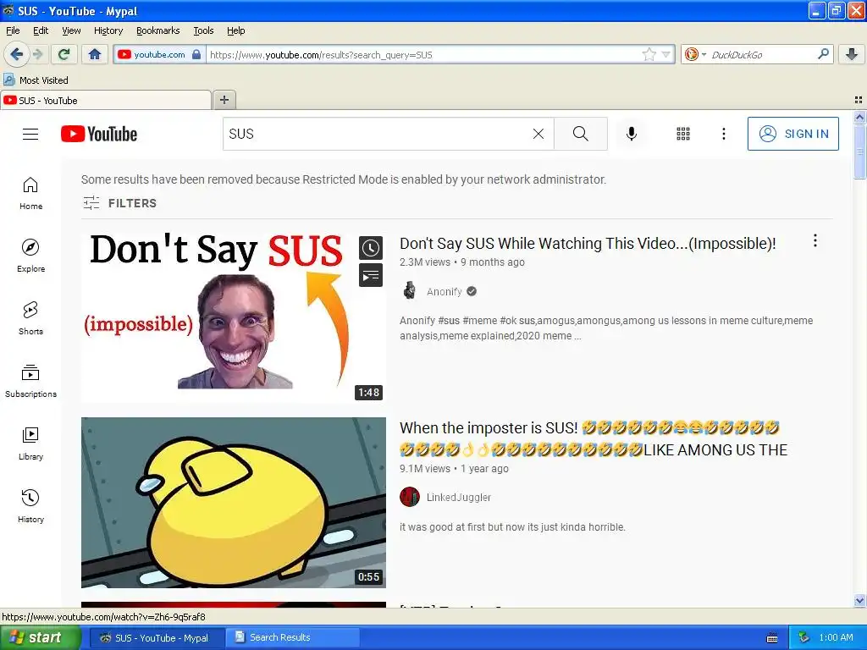Reload the page with the refresh icon
This screenshot has width=867, height=650.
(x=64, y=54)
